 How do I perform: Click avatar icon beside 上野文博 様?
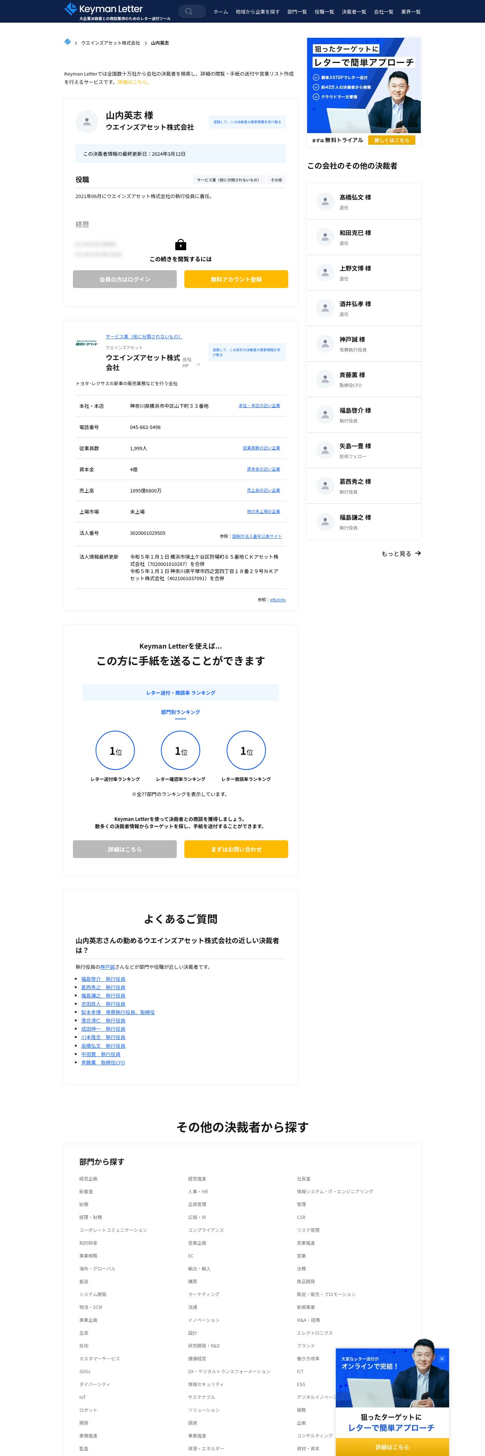325,273
